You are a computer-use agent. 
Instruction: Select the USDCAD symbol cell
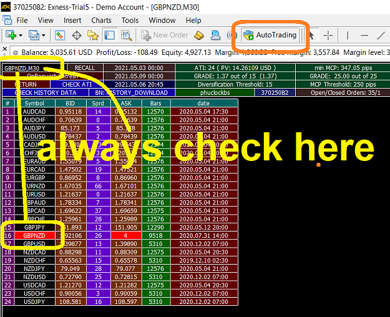coord(34,285)
